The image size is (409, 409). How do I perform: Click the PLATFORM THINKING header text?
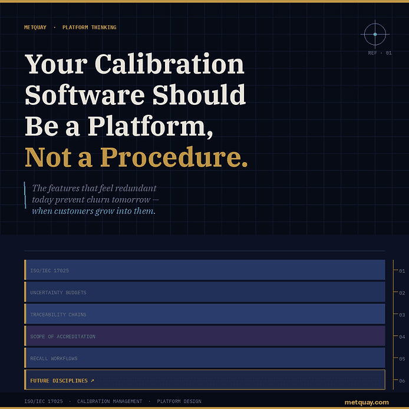[89, 27]
